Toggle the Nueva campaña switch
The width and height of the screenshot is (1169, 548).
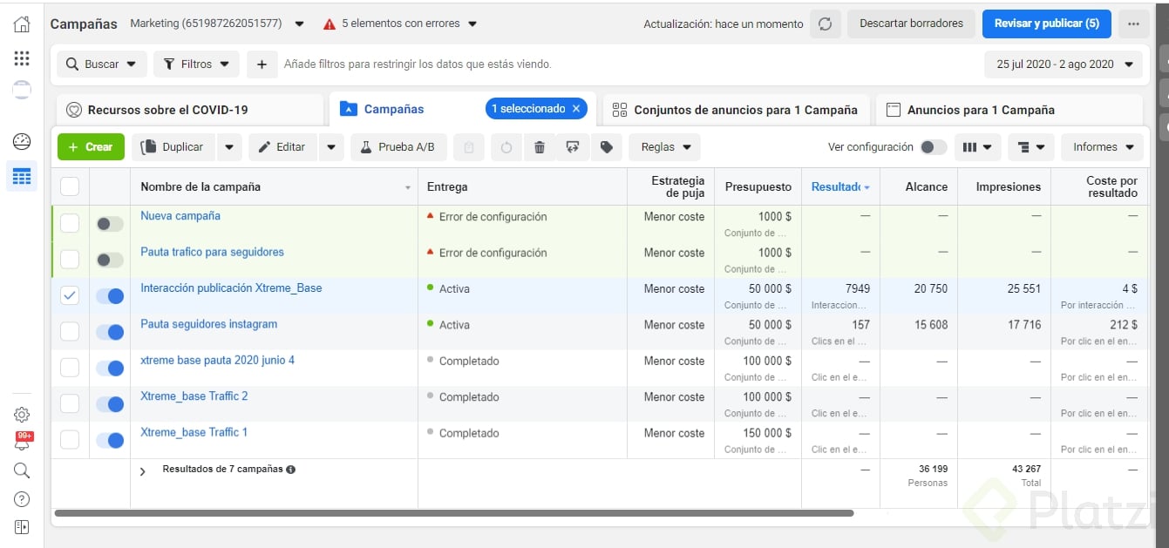(110, 224)
